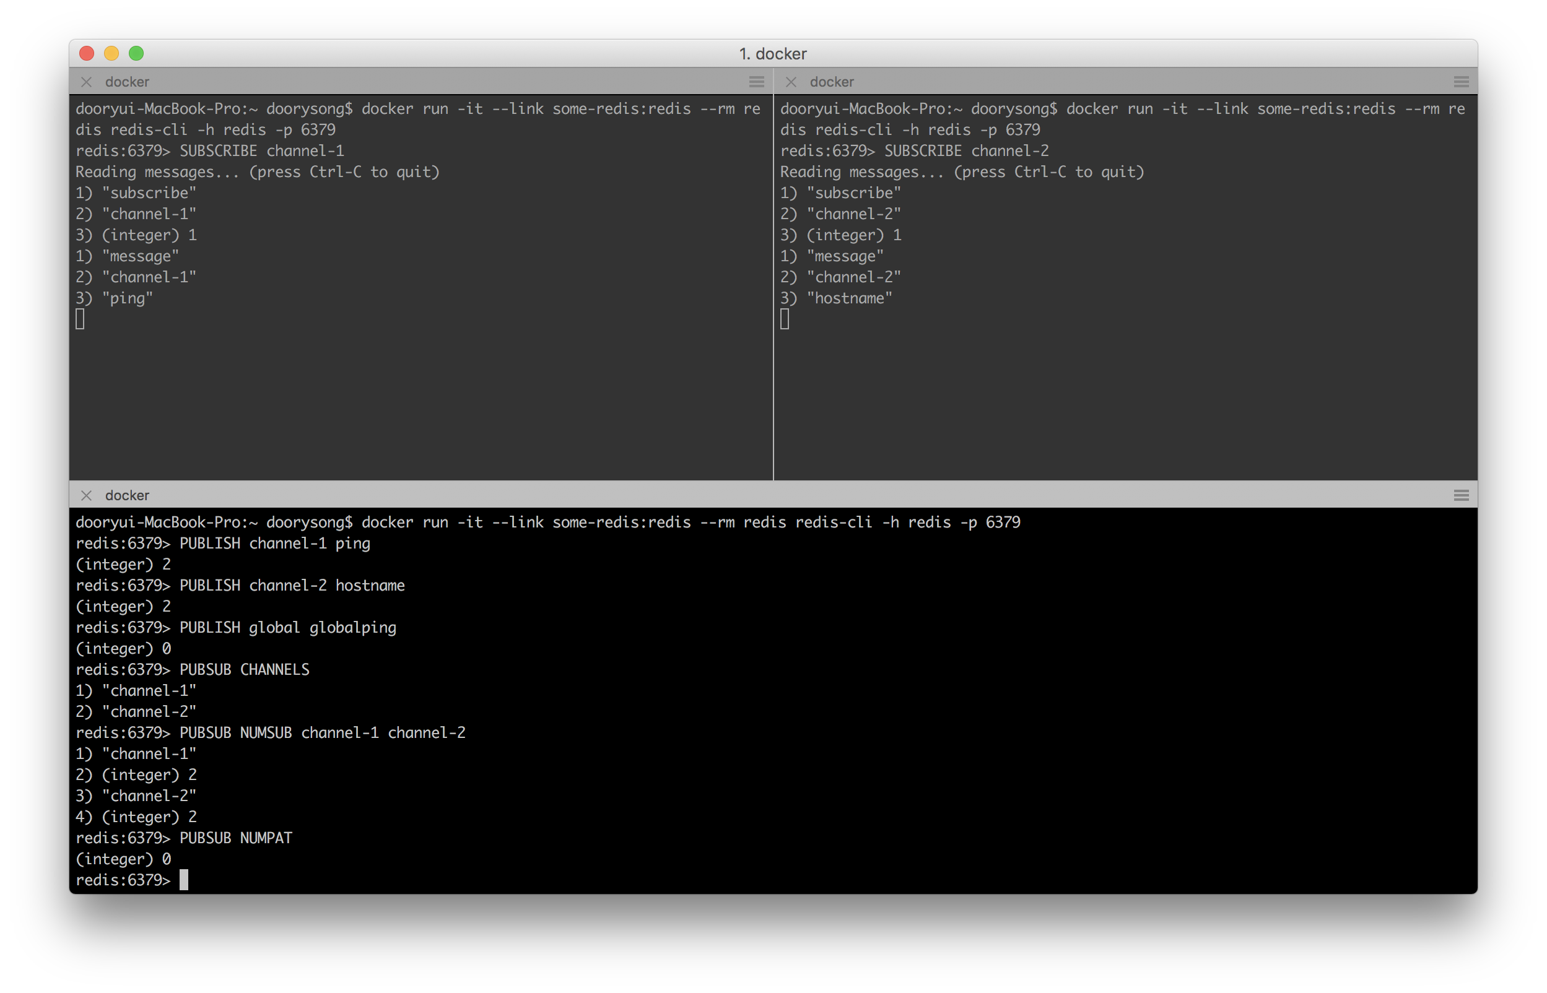1547x993 pixels.
Task: Click the red window close button
Action: pos(87,53)
